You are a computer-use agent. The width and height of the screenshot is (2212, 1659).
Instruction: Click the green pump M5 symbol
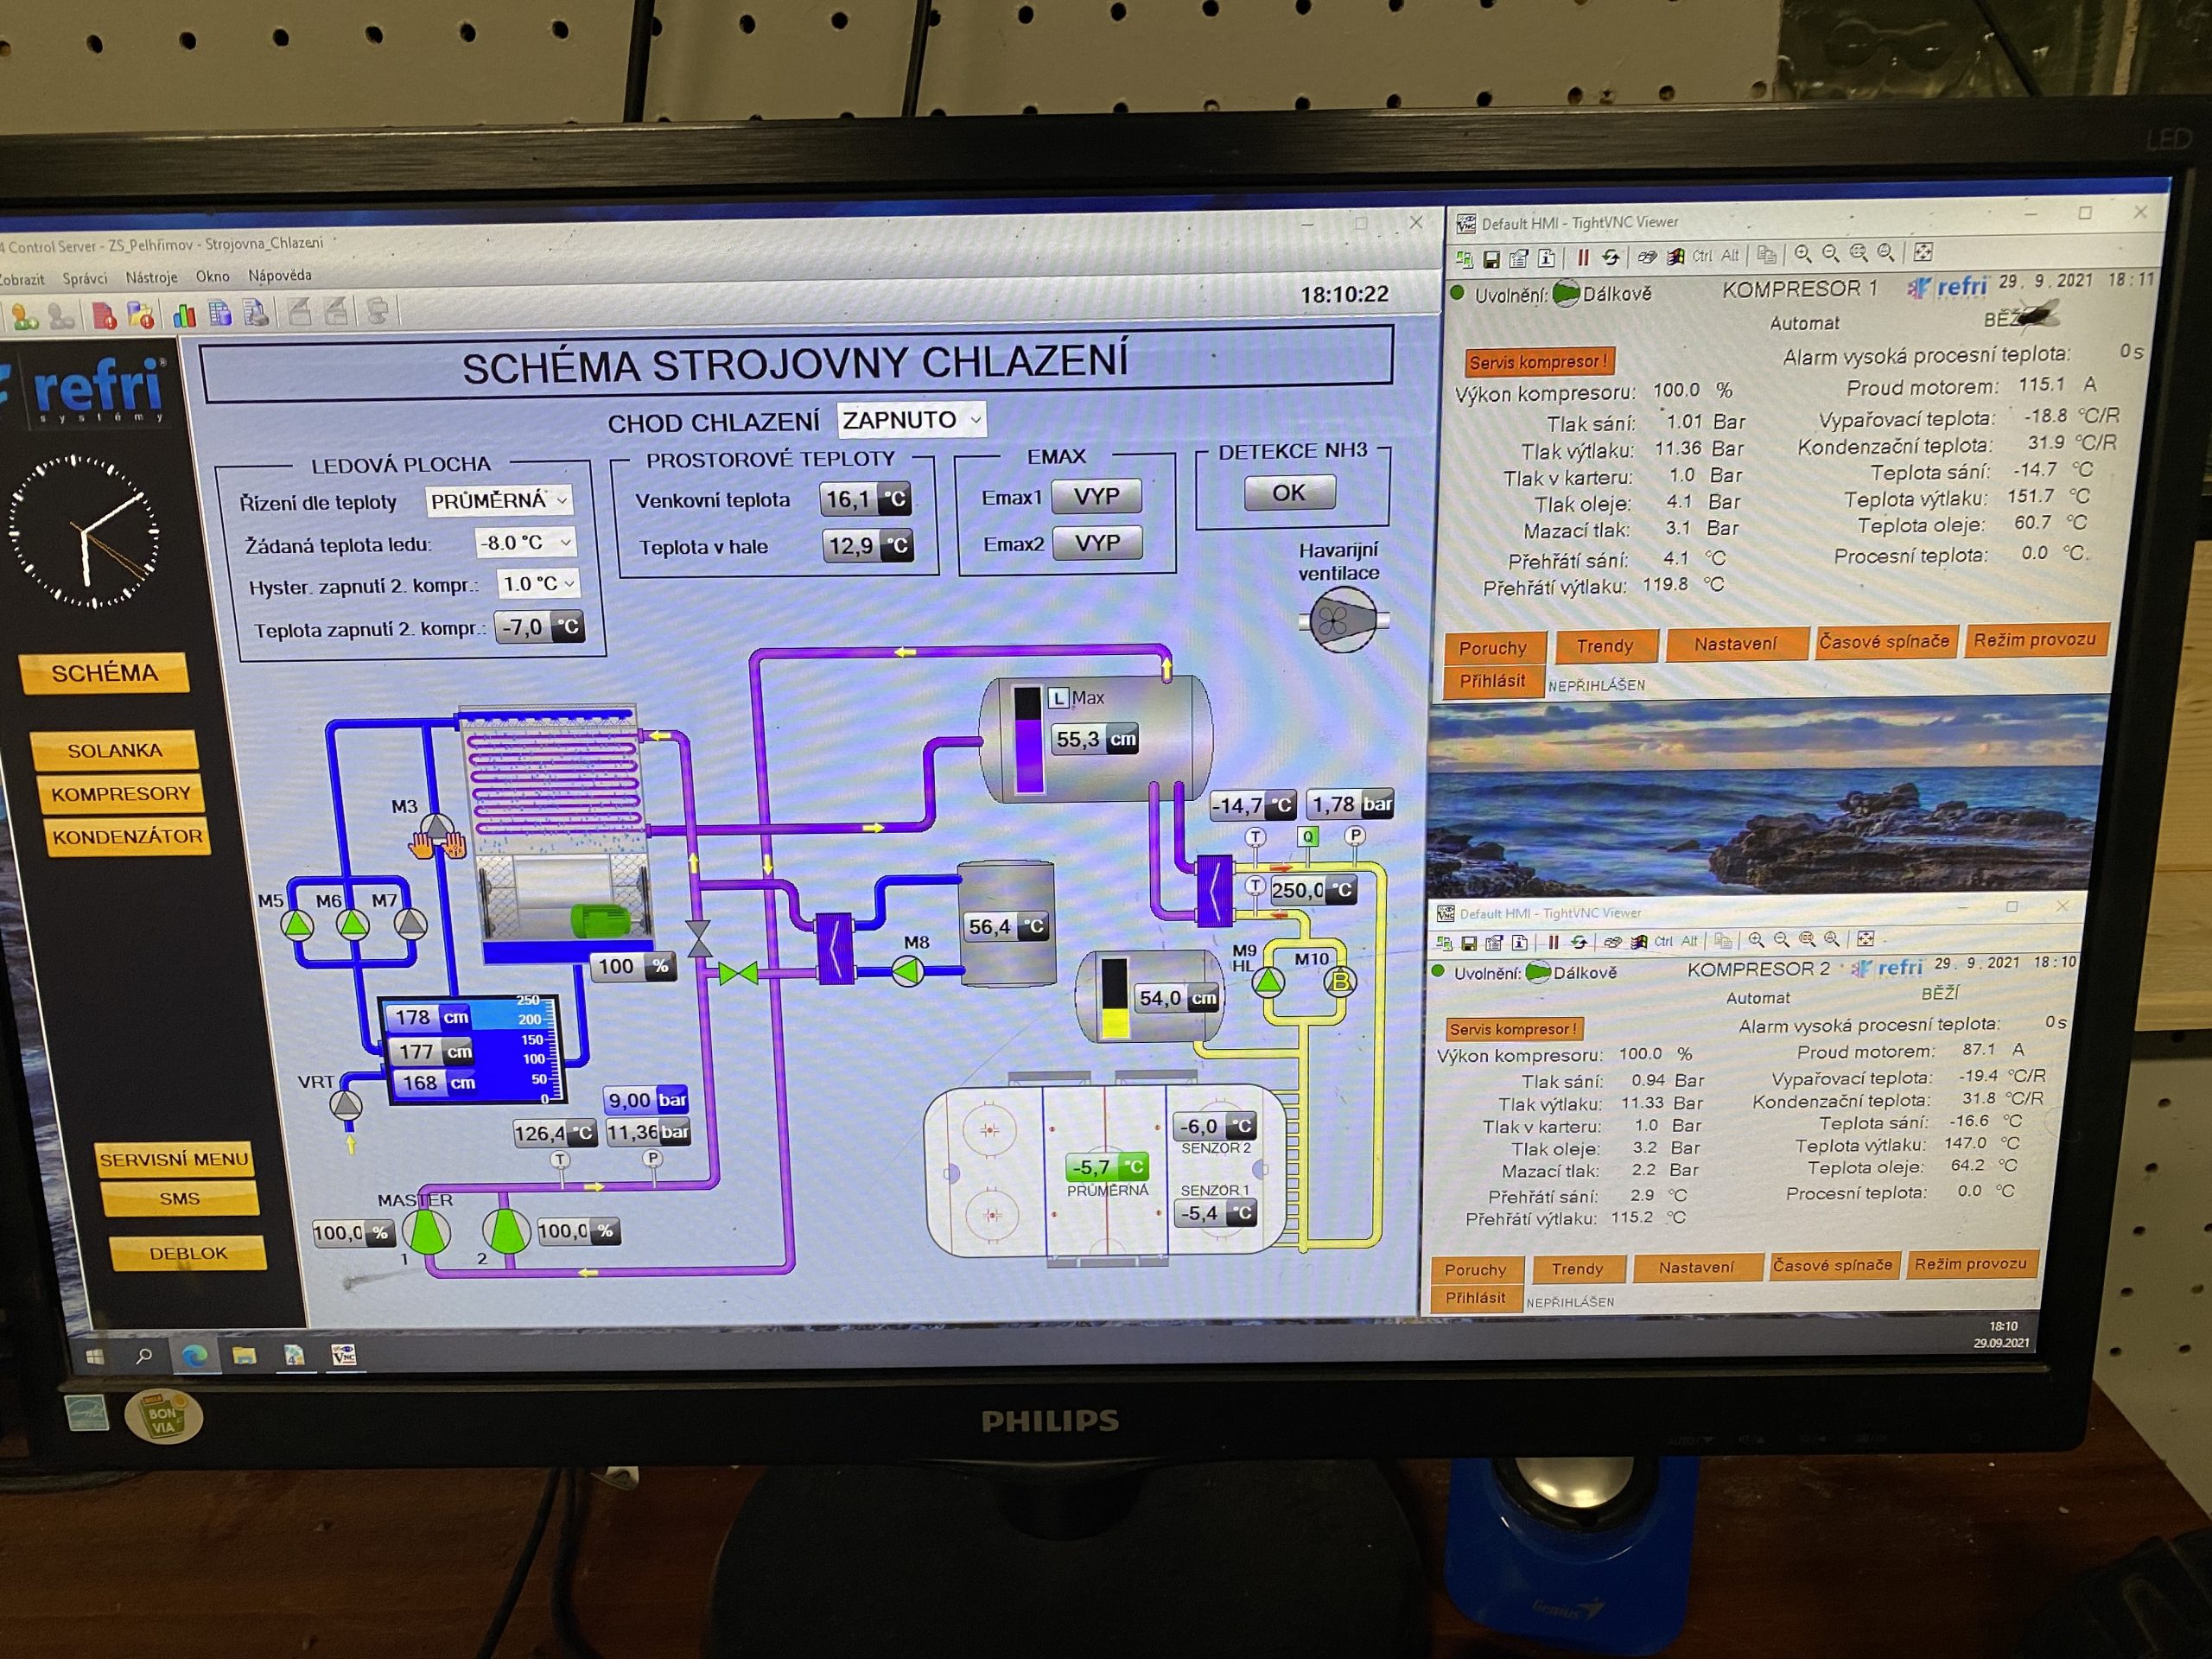click(297, 925)
